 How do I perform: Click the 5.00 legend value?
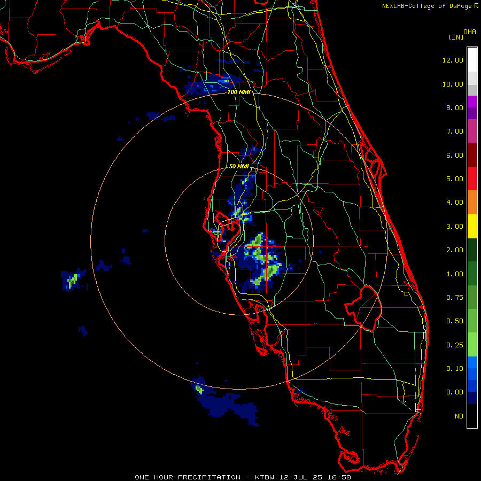[455, 179]
